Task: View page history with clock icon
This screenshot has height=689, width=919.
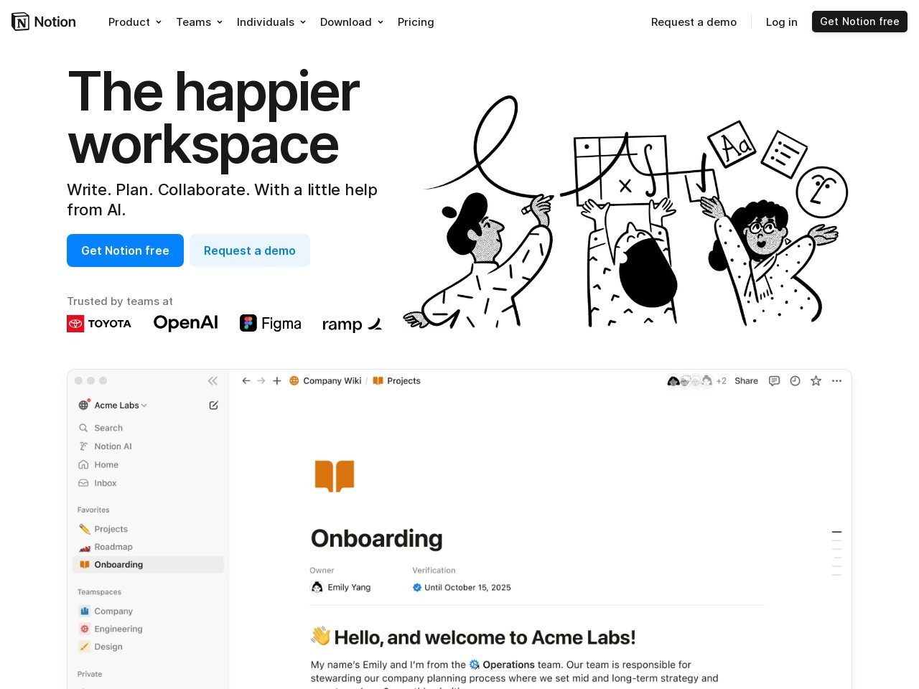Action: coord(795,380)
